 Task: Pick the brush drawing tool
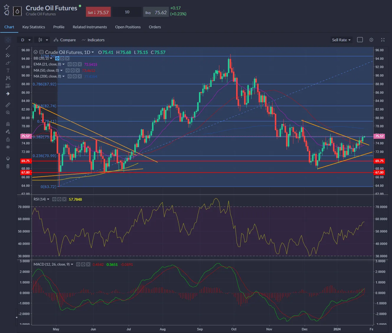coord(8,63)
